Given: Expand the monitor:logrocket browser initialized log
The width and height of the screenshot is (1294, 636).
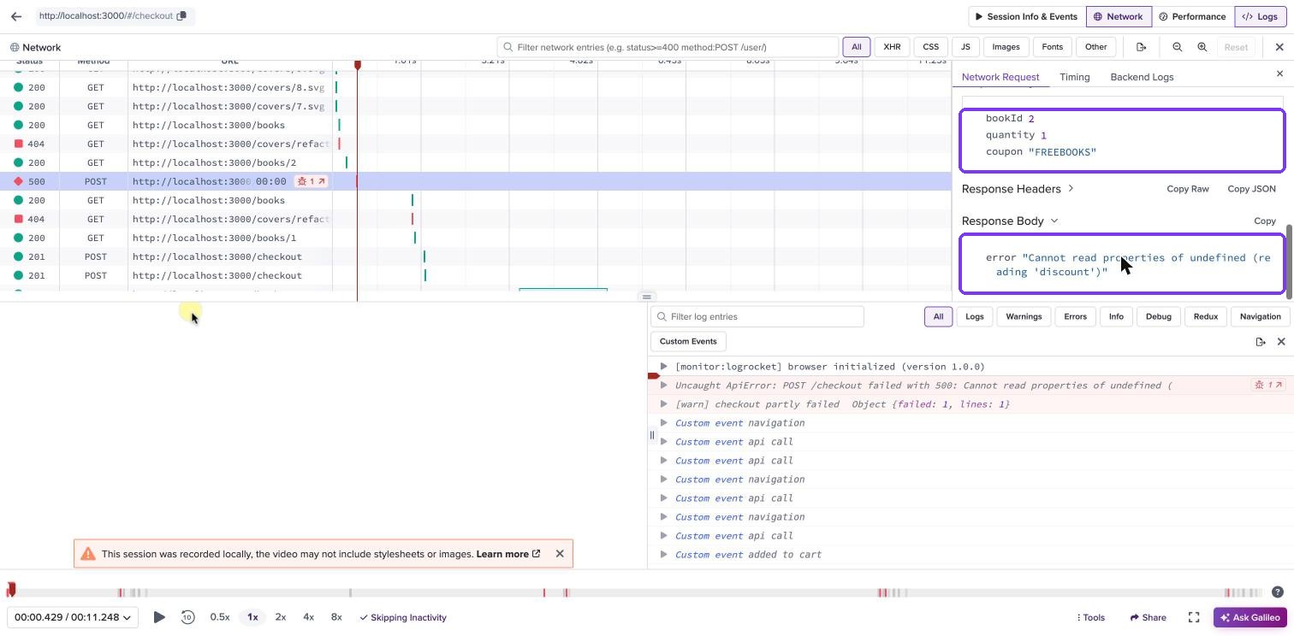Looking at the screenshot, I should click(x=663, y=367).
